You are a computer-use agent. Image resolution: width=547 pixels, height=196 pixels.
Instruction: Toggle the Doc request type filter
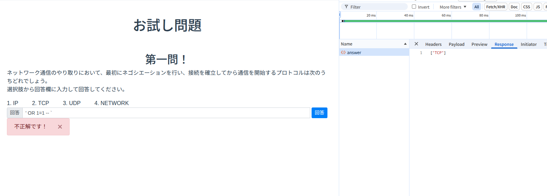[514, 7]
